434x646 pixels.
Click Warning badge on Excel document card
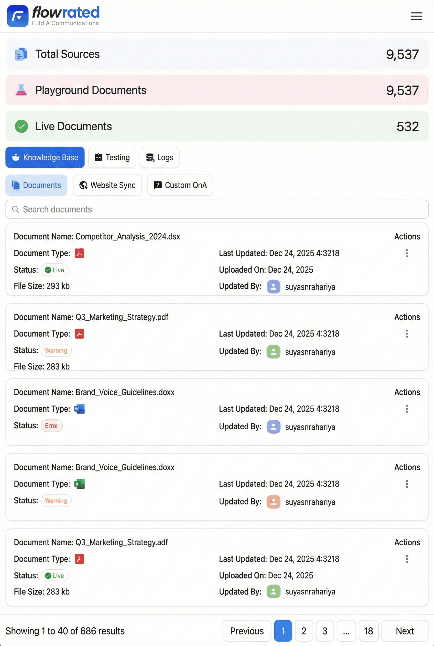coord(56,501)
